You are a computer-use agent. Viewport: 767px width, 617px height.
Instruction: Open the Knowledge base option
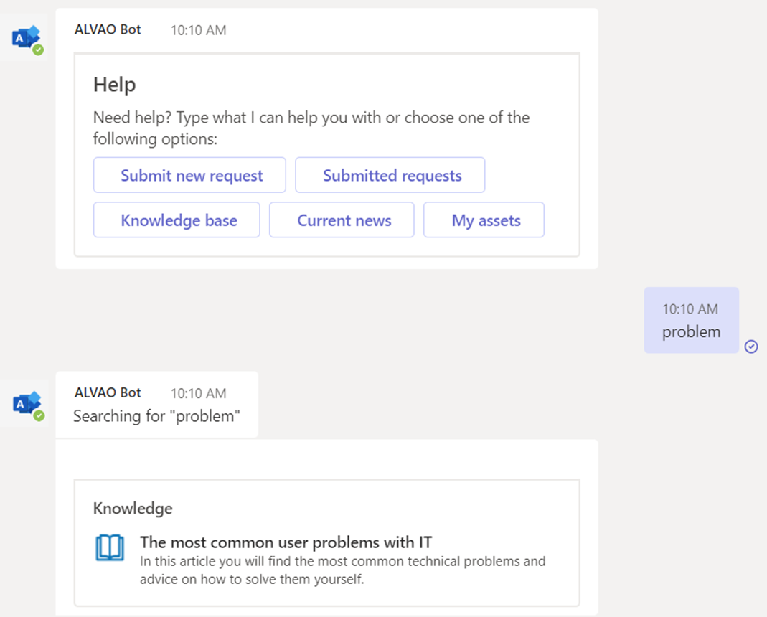(x=177, y=220)
